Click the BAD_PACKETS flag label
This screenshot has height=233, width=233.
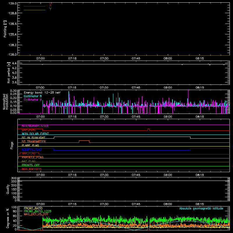pyautogui.click(x=32, y=169)
